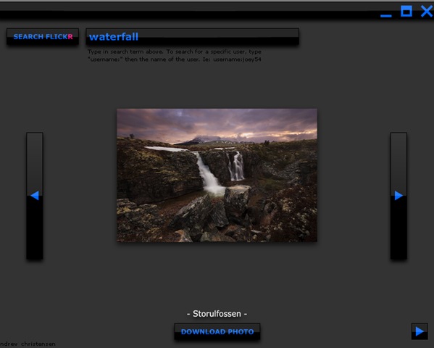The image size is (434, 348).
Task: Minimize the Flickr viewer window
Action: point(386,16)
